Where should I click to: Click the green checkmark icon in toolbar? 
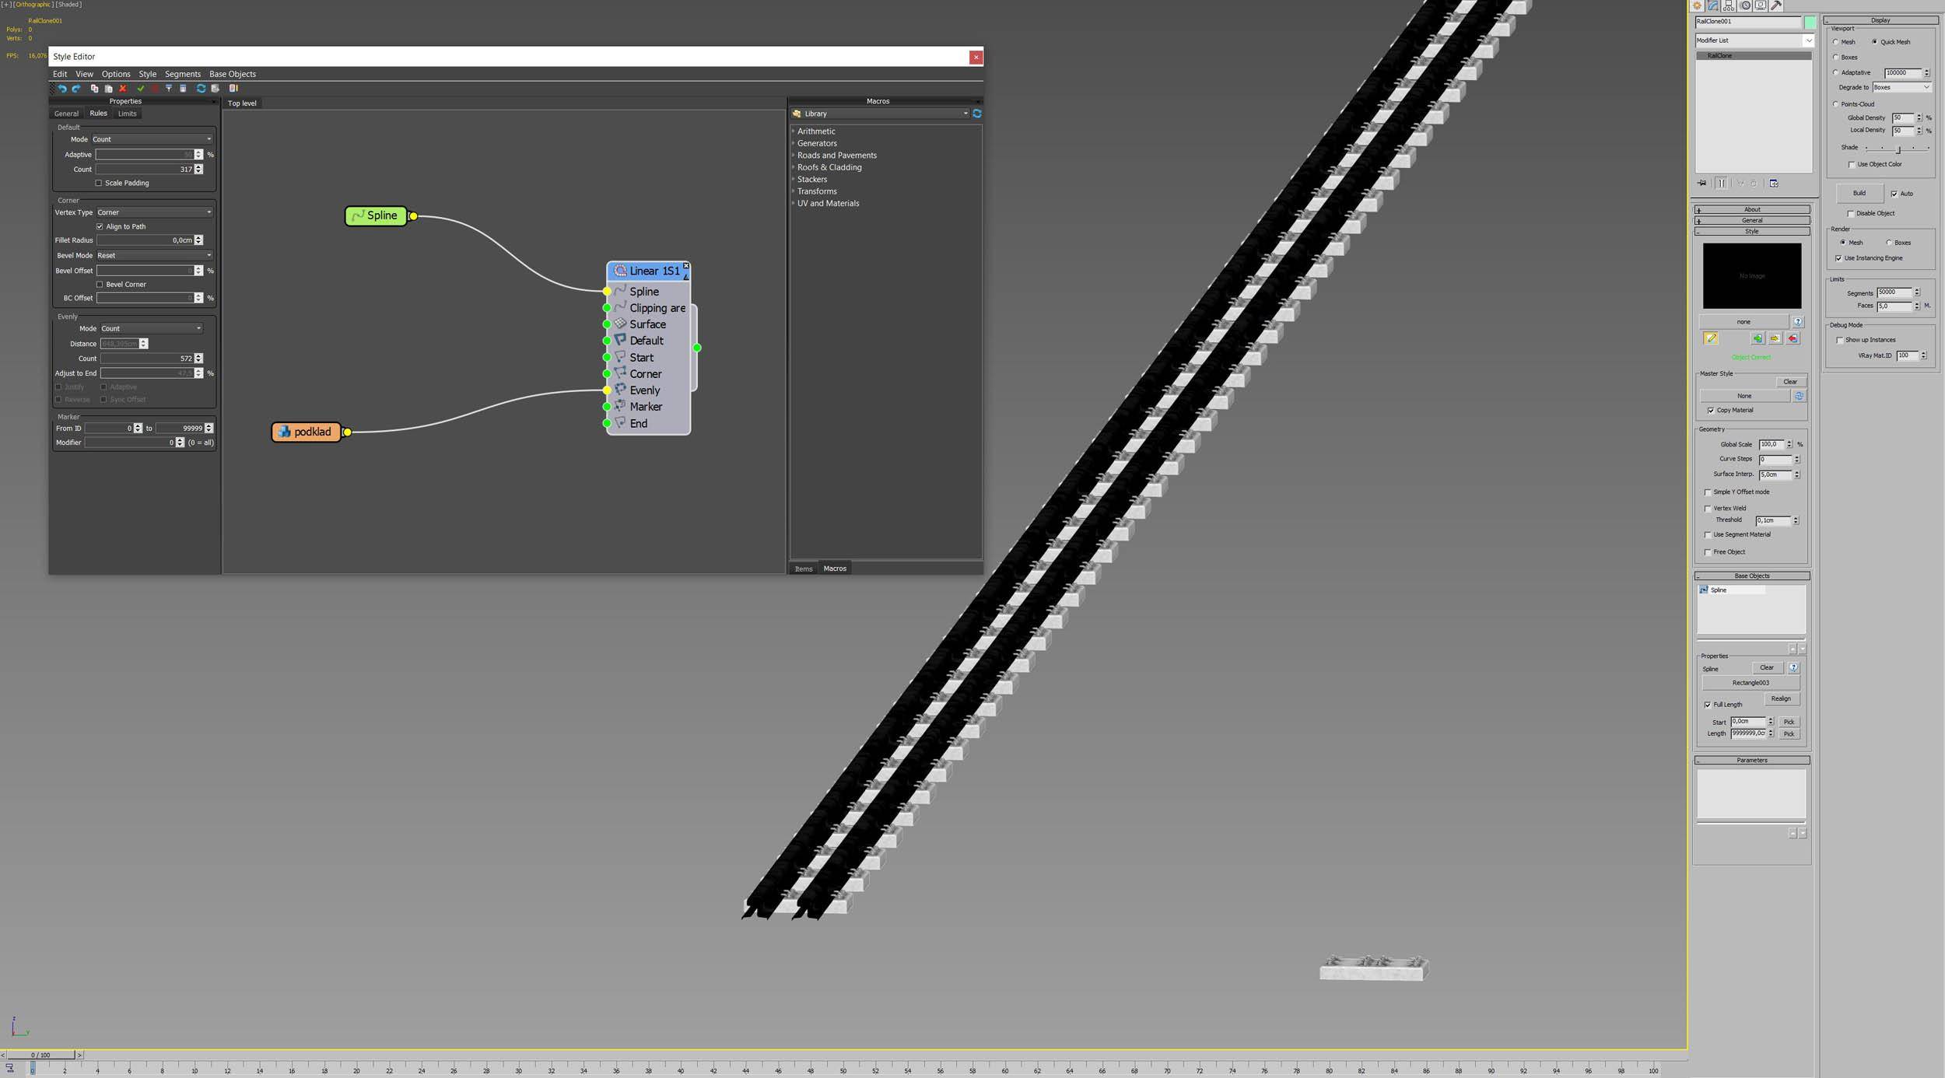pyautogui.click(x=141, y=89)
